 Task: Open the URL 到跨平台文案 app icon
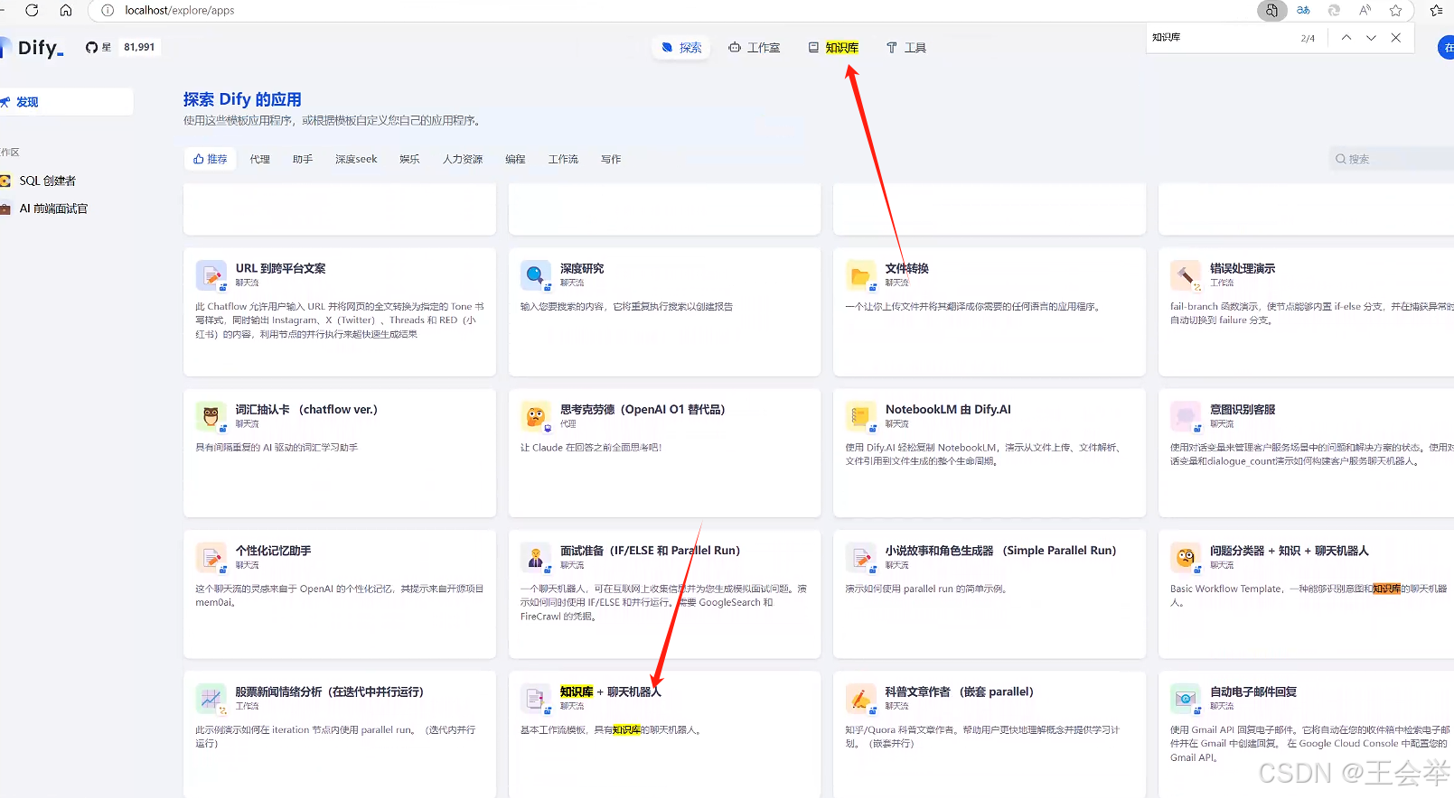click(211, 274)
